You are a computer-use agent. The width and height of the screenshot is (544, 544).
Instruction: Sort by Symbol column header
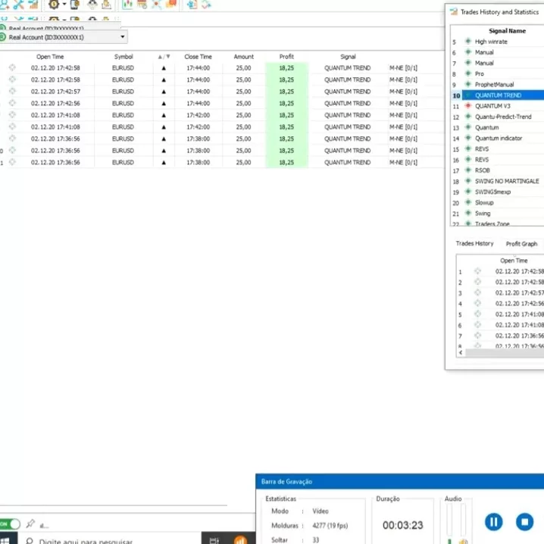pos(123,57)
